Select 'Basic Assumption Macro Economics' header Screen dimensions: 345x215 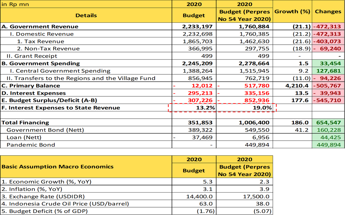point(57,167)
